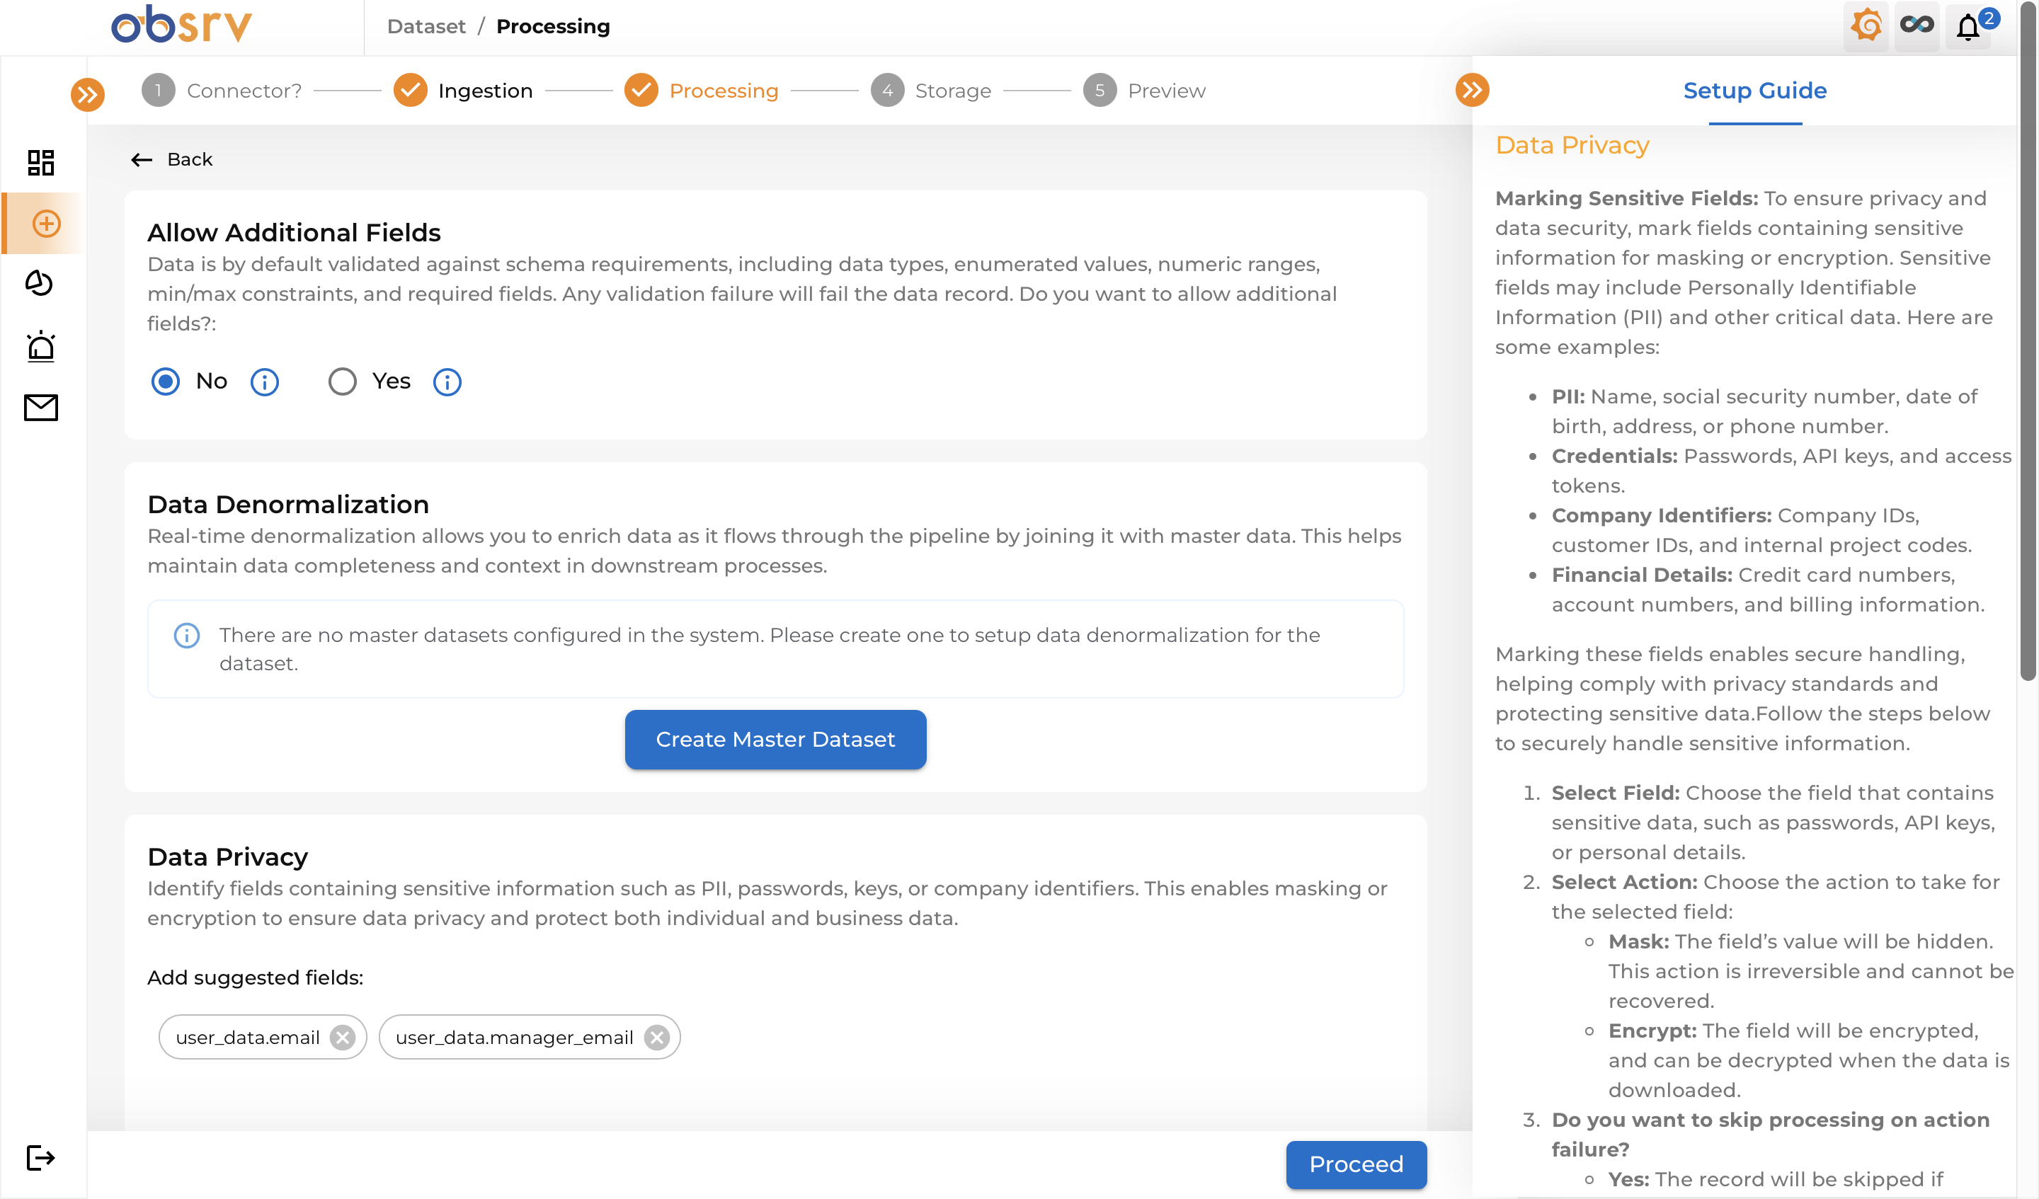The width and height of the screenshot is (2039, 1199).
Task: Select the Yes radio button
Action: tap(342, 381)
